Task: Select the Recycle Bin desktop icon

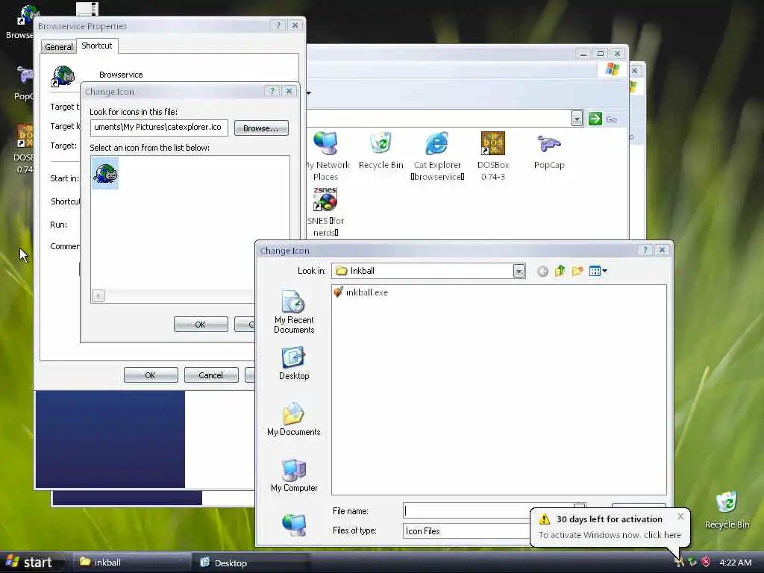Action: (727, 510)
